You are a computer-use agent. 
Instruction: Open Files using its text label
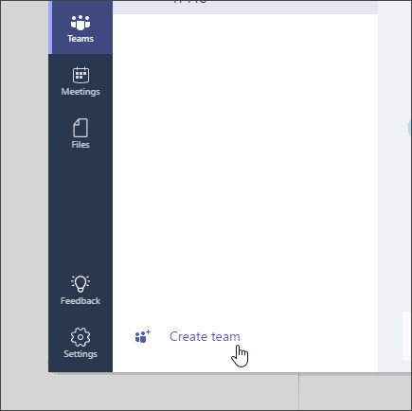[x=81, y=145]
